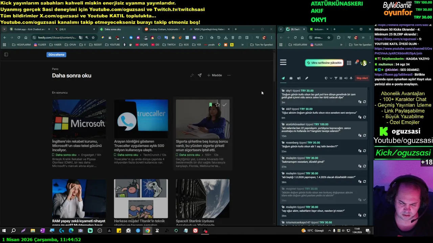Select the paper-plane activity feed tab
Viewport: 433px width, 243px height.
(283, 78)
